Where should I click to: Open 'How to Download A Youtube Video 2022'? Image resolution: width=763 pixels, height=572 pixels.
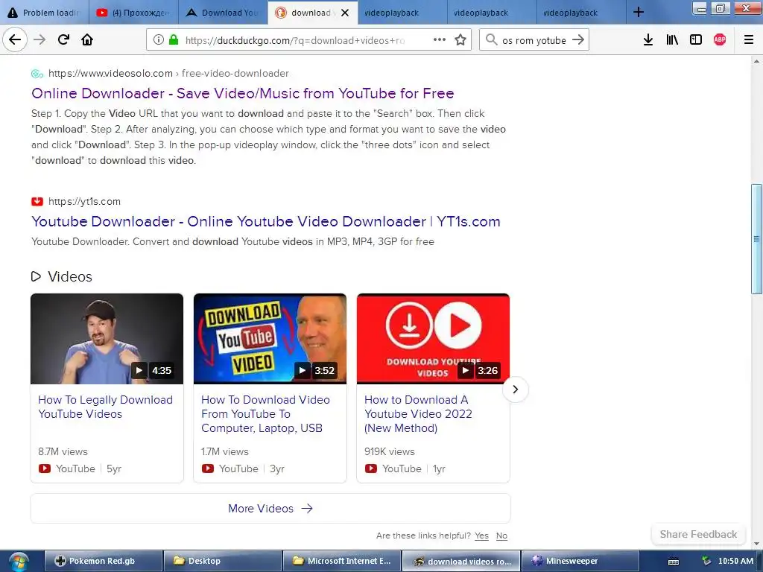pos(418,414)
